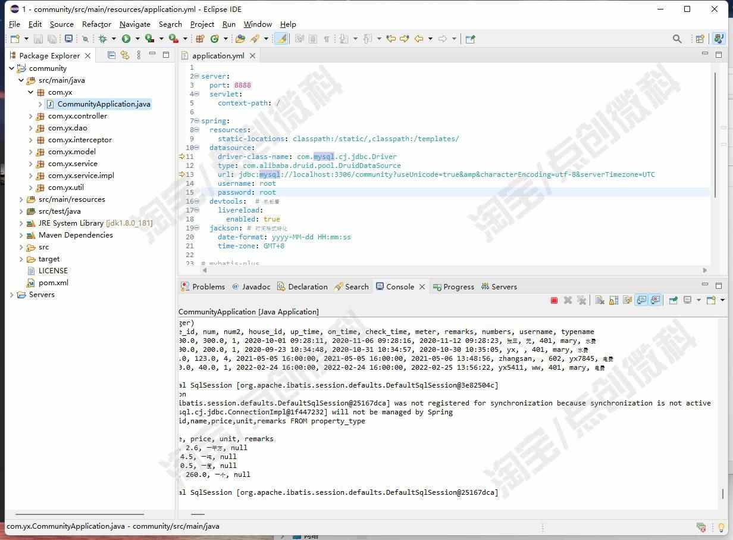Viewport: 733px width, 540px height.
Task: Expand the com.yx.dao package
Action: point(30,128)
